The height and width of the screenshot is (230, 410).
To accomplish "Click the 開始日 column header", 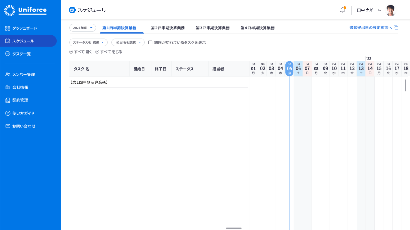I will point(139,69).
